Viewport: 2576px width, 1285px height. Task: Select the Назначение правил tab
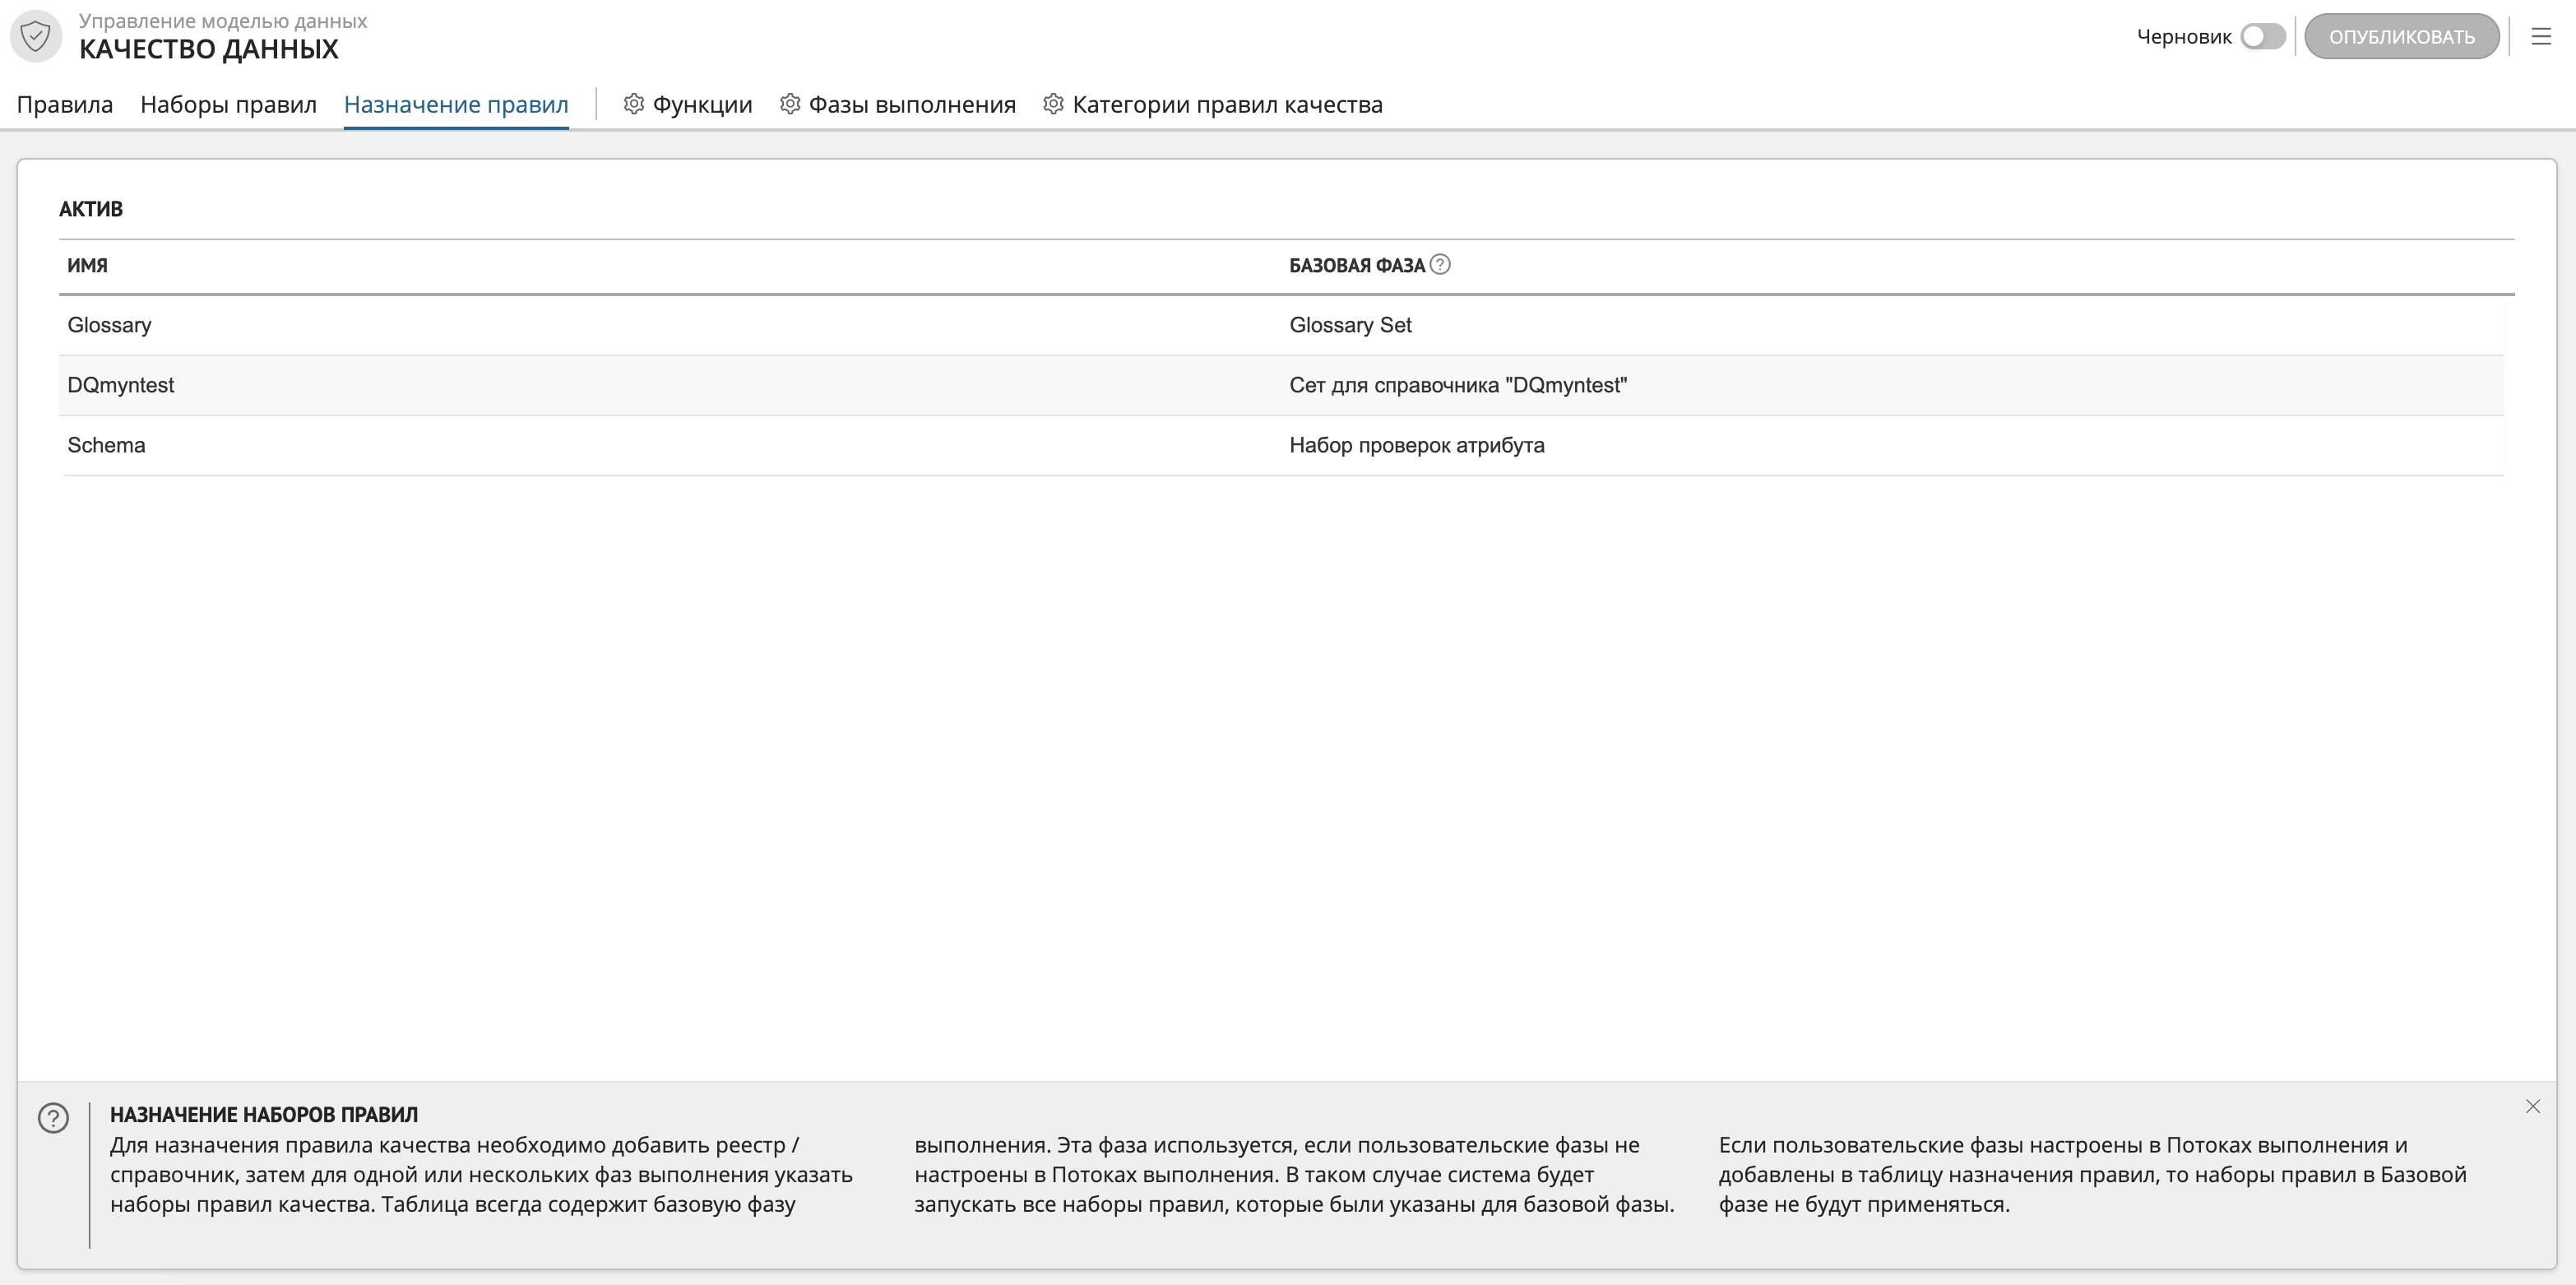tap(456, 104)
